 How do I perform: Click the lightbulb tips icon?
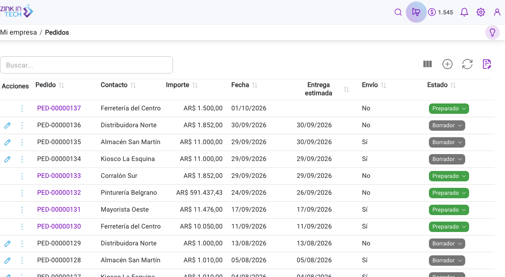(x=492, y=32)
